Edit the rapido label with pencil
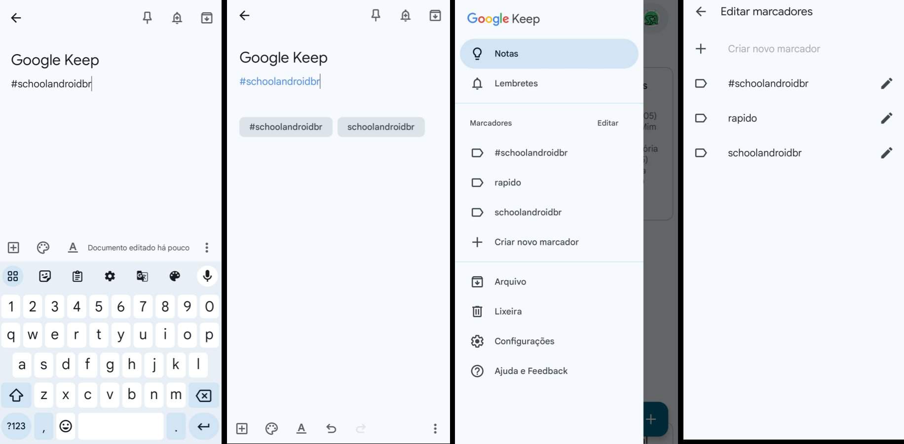Image resolution: width=904 pixels, height=444 pixels. pyautogui.click(x=887, y=118)
